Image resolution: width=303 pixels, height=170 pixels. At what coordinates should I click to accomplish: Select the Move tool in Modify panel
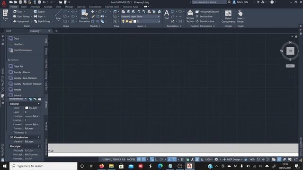pos(93,11)
